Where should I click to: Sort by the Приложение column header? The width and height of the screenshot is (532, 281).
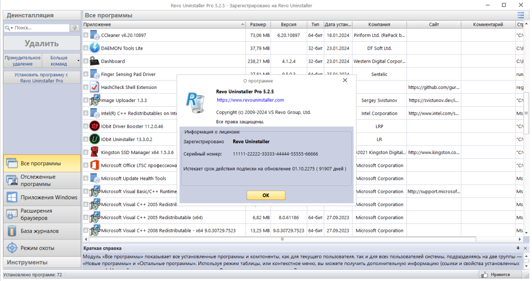point(164,24)
